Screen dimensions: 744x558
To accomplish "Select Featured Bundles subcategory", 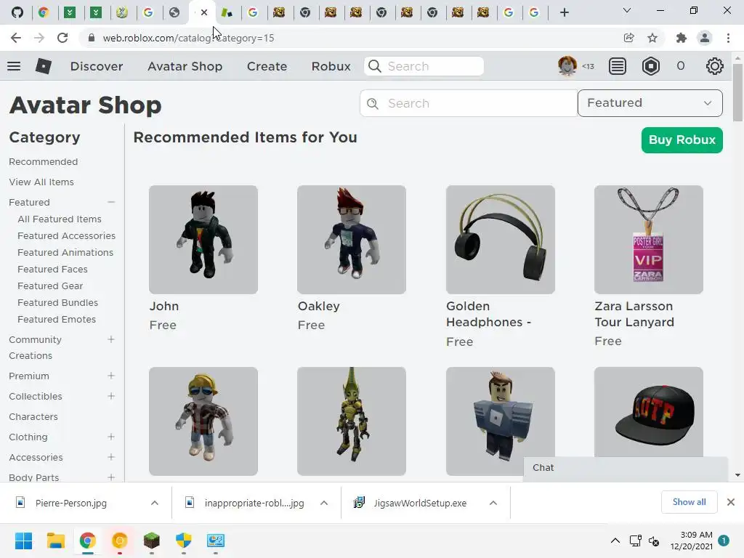I will tap(58, 303).
